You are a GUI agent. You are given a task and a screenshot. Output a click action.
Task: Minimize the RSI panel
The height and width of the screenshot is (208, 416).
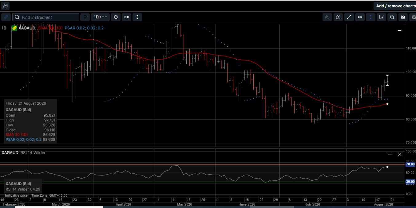390,154
